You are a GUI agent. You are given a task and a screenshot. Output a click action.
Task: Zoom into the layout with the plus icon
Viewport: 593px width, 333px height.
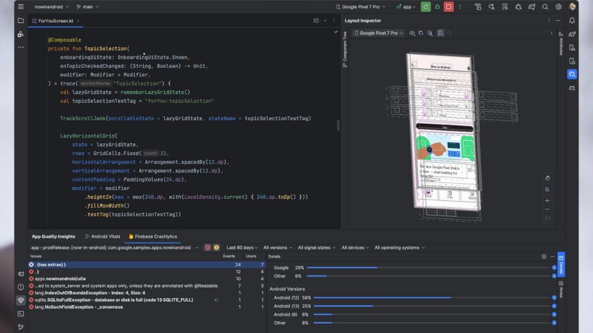[x=547, y=201]
